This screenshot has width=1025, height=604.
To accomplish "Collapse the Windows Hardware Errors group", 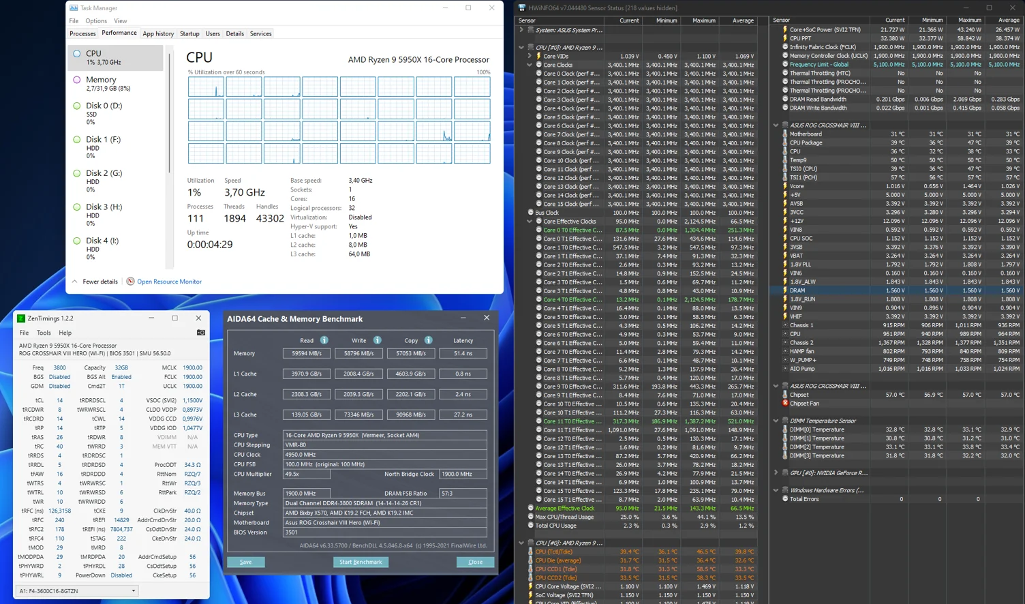I will [776, 490].
